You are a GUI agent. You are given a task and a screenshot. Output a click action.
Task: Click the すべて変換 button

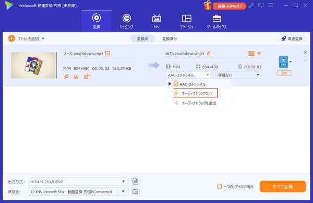283,186
